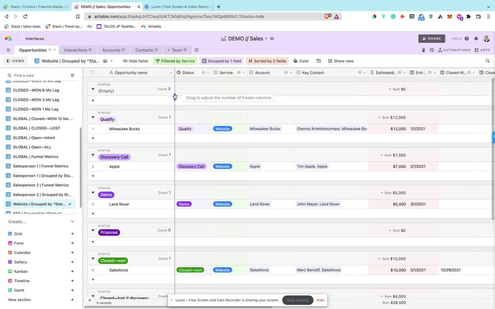Select the Slack browser tab

(x=36, y=6)
